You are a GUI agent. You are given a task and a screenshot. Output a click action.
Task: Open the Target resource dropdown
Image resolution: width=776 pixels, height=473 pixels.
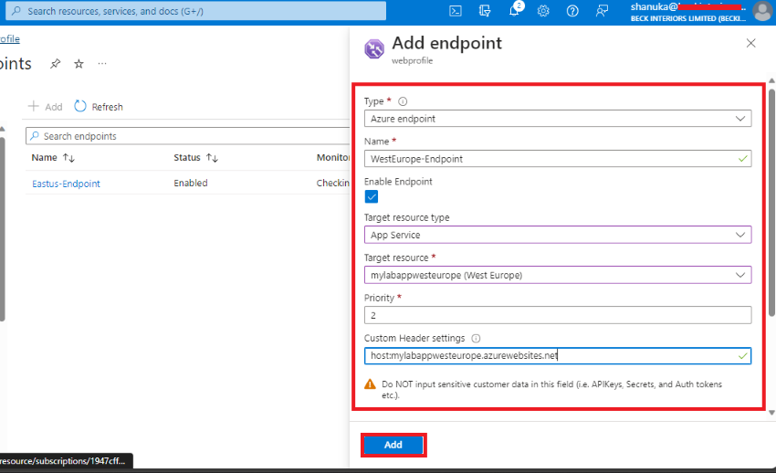point(558,275)
